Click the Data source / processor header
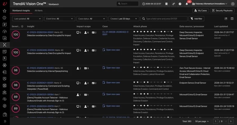This screenshot has height=125, width=237. [192, 26]
